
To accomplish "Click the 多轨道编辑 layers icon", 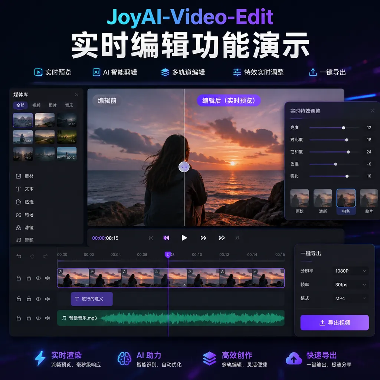I will coord(165,72).
